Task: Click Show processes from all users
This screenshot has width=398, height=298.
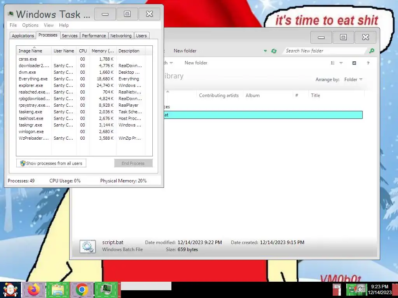Action: 51,163
